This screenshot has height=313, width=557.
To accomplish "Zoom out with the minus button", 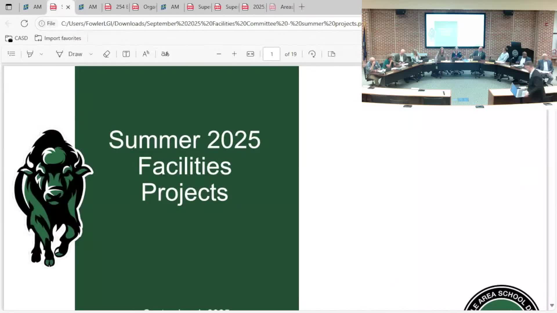I will (219, 54).
